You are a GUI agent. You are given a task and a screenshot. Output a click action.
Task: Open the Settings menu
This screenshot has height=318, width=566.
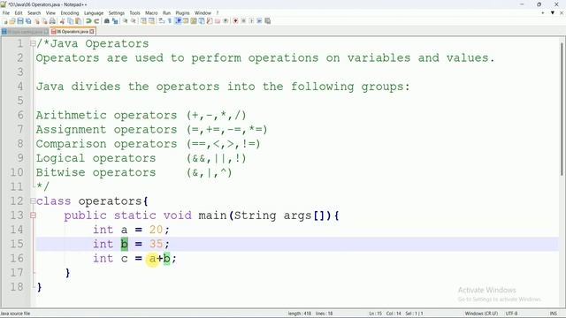pyautogui.click(x=117, y=13)
